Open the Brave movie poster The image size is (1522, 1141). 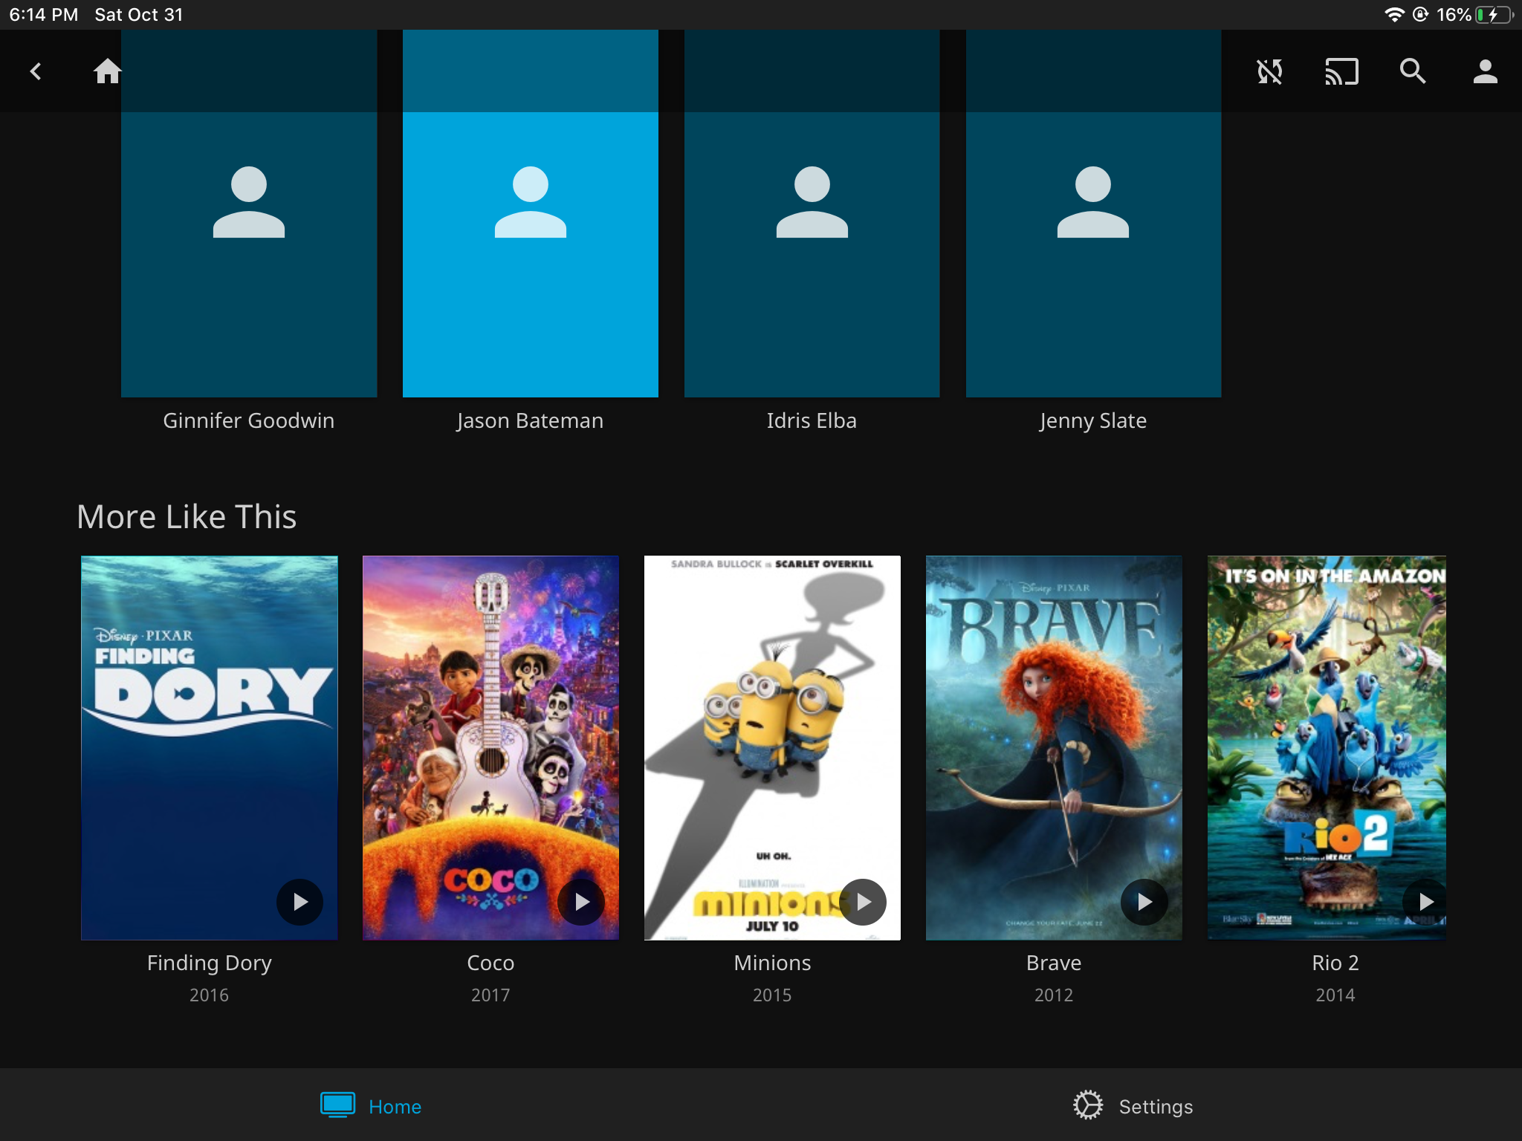pos(1054,747)
